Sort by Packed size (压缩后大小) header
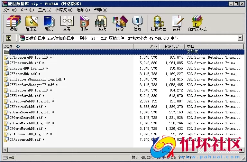 coord(172,46)
